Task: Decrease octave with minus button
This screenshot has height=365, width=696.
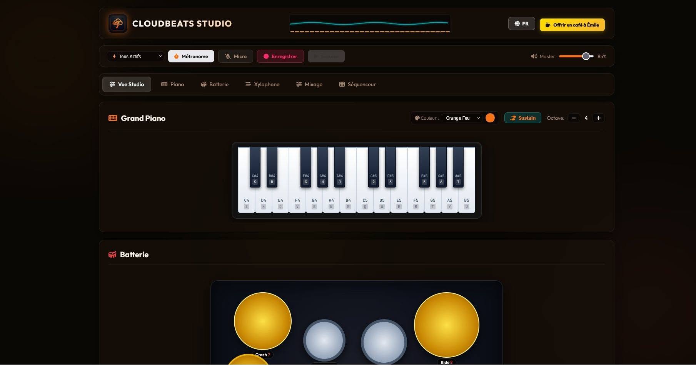Action: [x=574, y=118]
